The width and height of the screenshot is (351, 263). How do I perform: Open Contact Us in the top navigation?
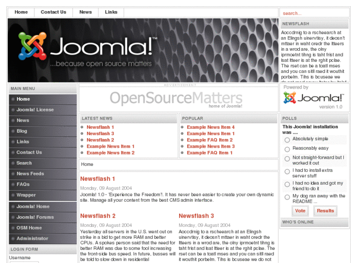click(x=54, y=13)
